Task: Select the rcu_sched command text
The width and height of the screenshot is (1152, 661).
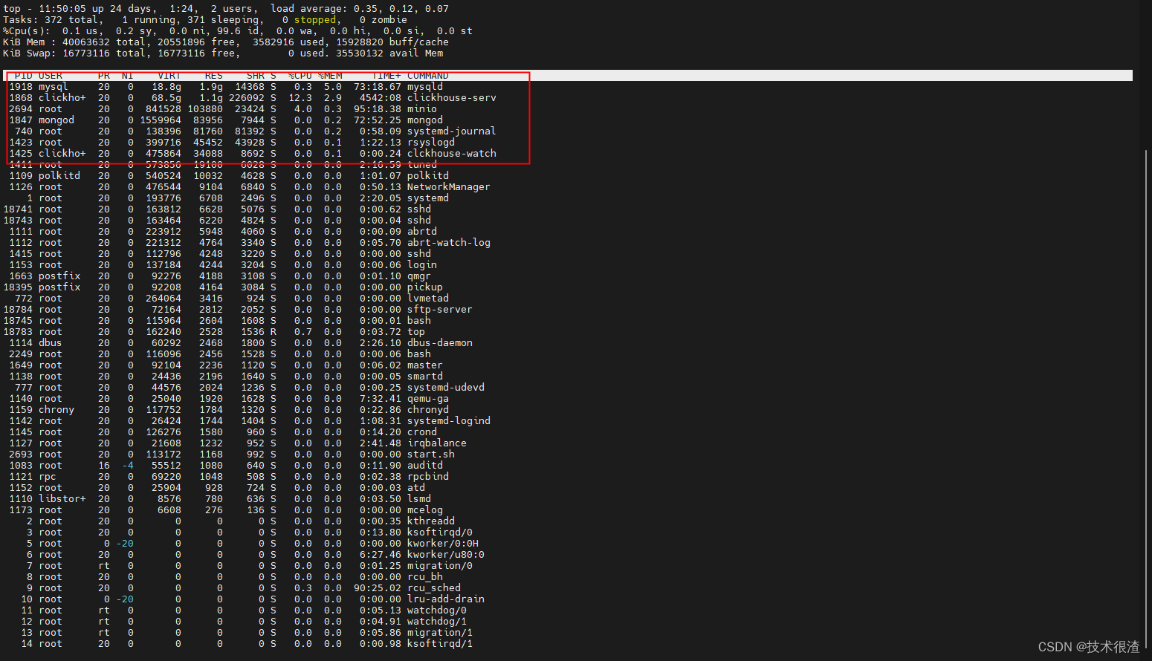Action: coord(434,588)
